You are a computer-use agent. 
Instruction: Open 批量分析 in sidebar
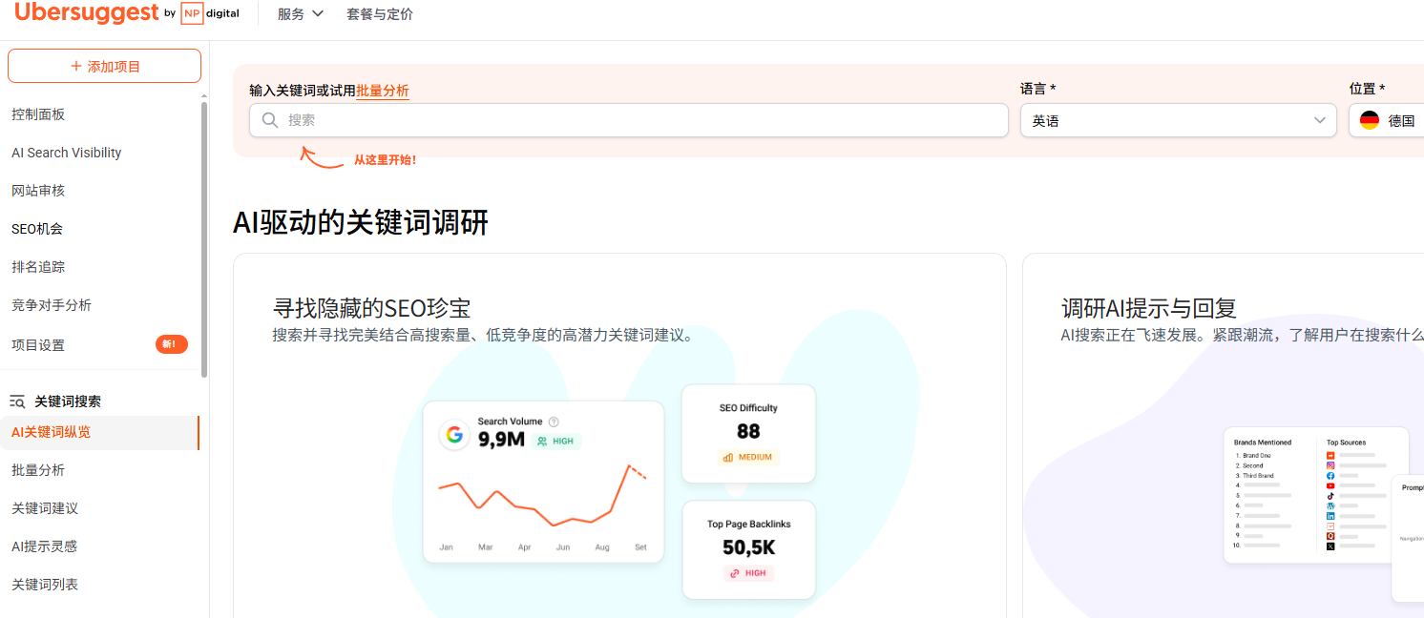click(38, 470)
